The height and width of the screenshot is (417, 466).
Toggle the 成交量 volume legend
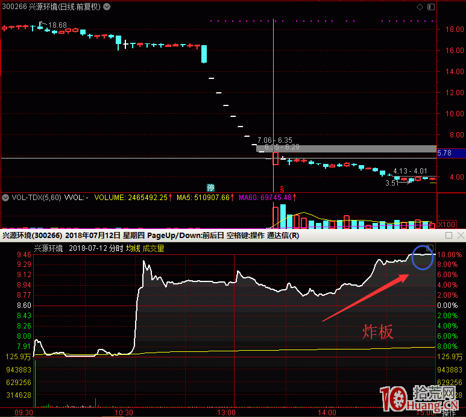pos(153,248)
